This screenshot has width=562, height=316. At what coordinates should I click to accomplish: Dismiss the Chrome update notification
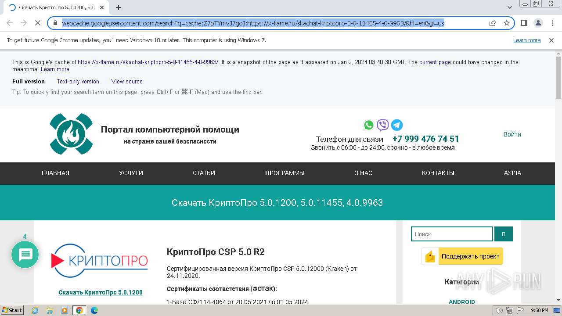click(551, 40)
